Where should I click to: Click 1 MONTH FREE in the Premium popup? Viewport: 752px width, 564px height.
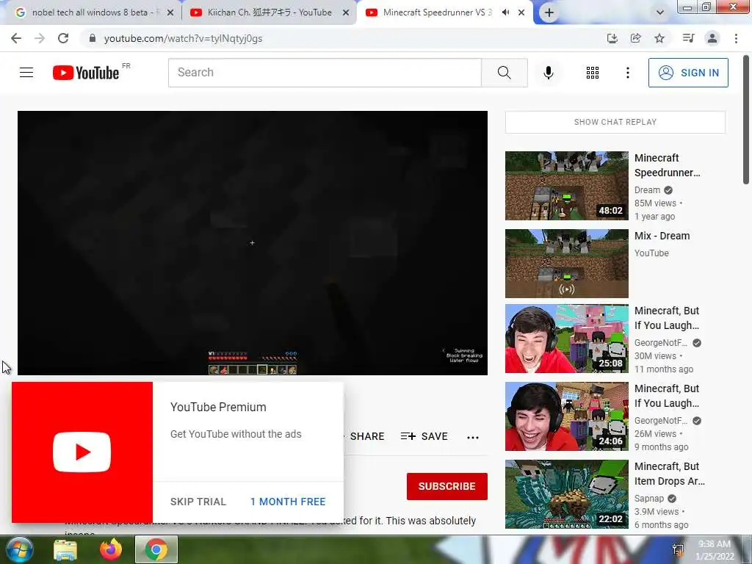[288, 502]
